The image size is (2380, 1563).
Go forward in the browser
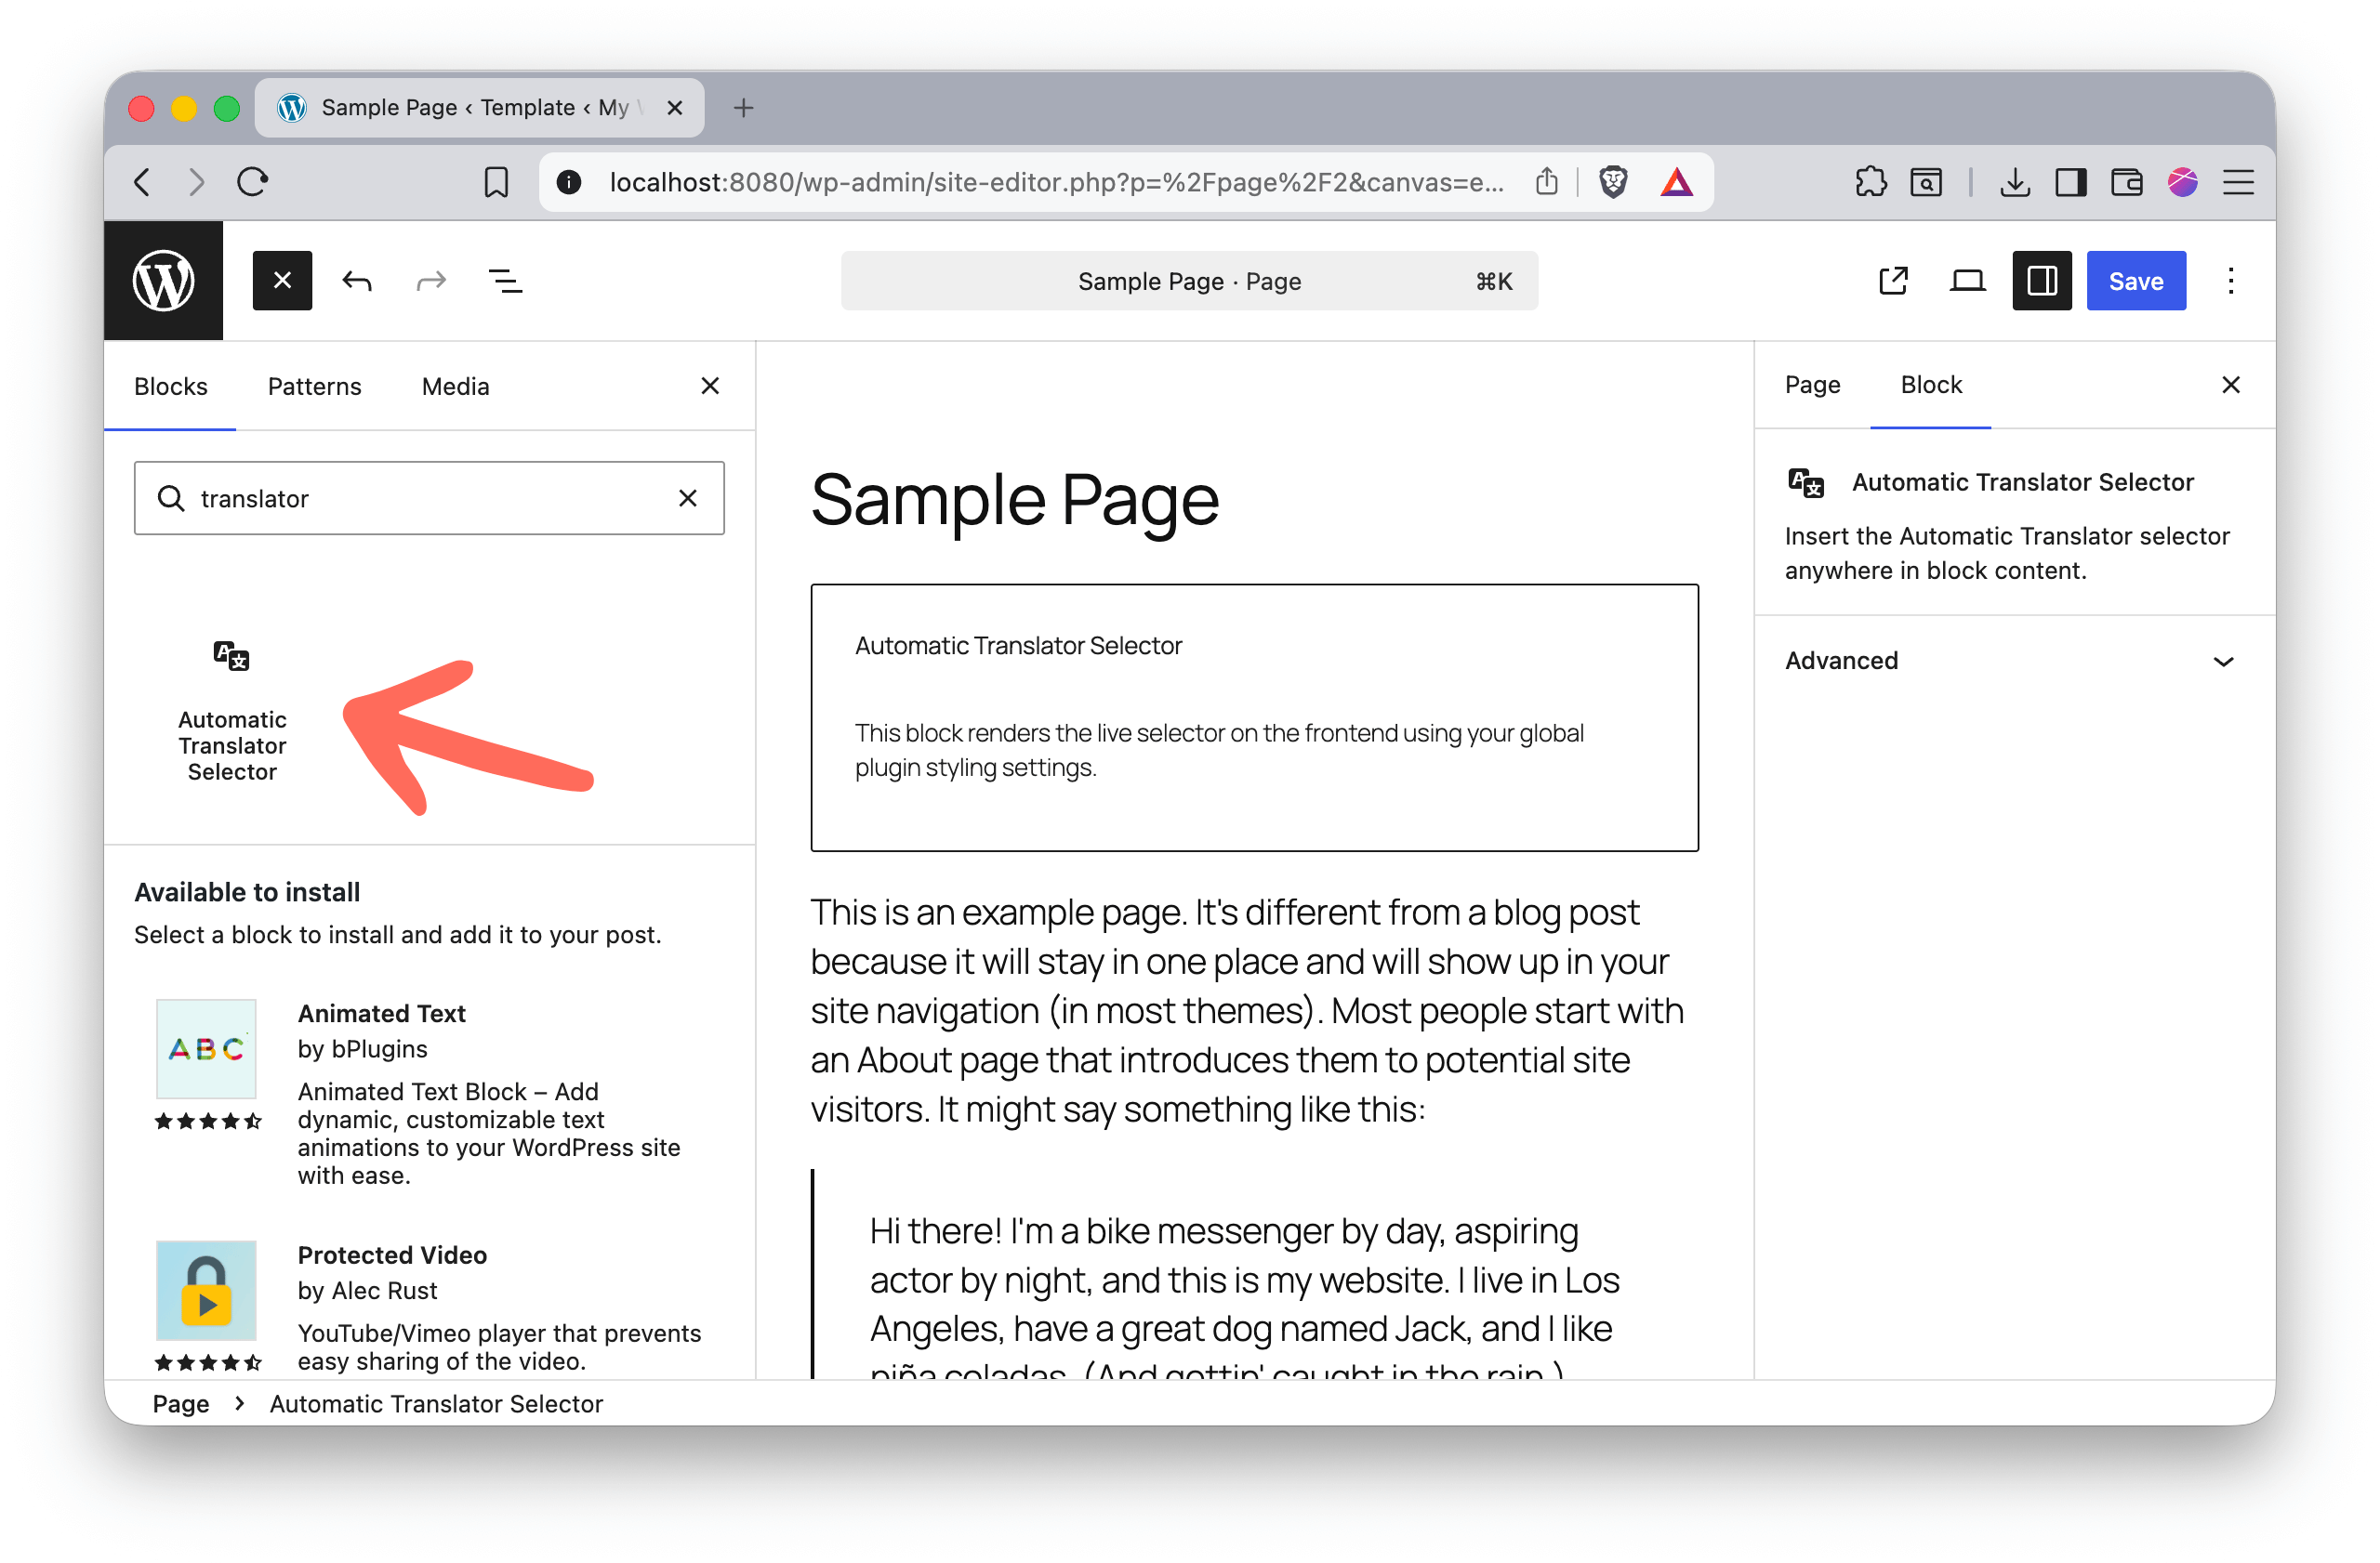click(196, 182)
